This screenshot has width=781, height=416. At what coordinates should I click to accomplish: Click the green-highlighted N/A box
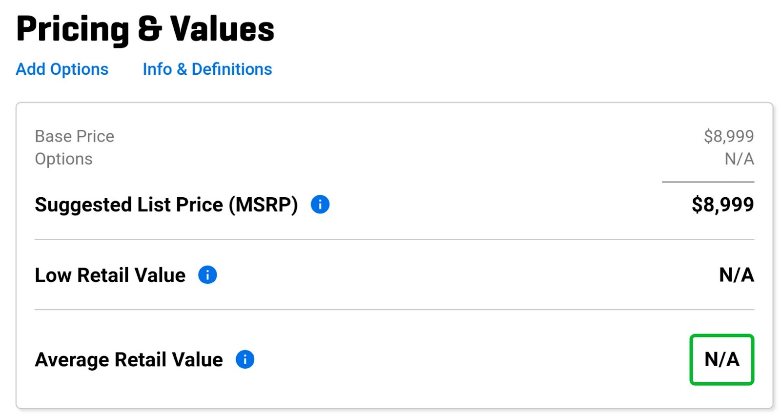pos(722,360)
